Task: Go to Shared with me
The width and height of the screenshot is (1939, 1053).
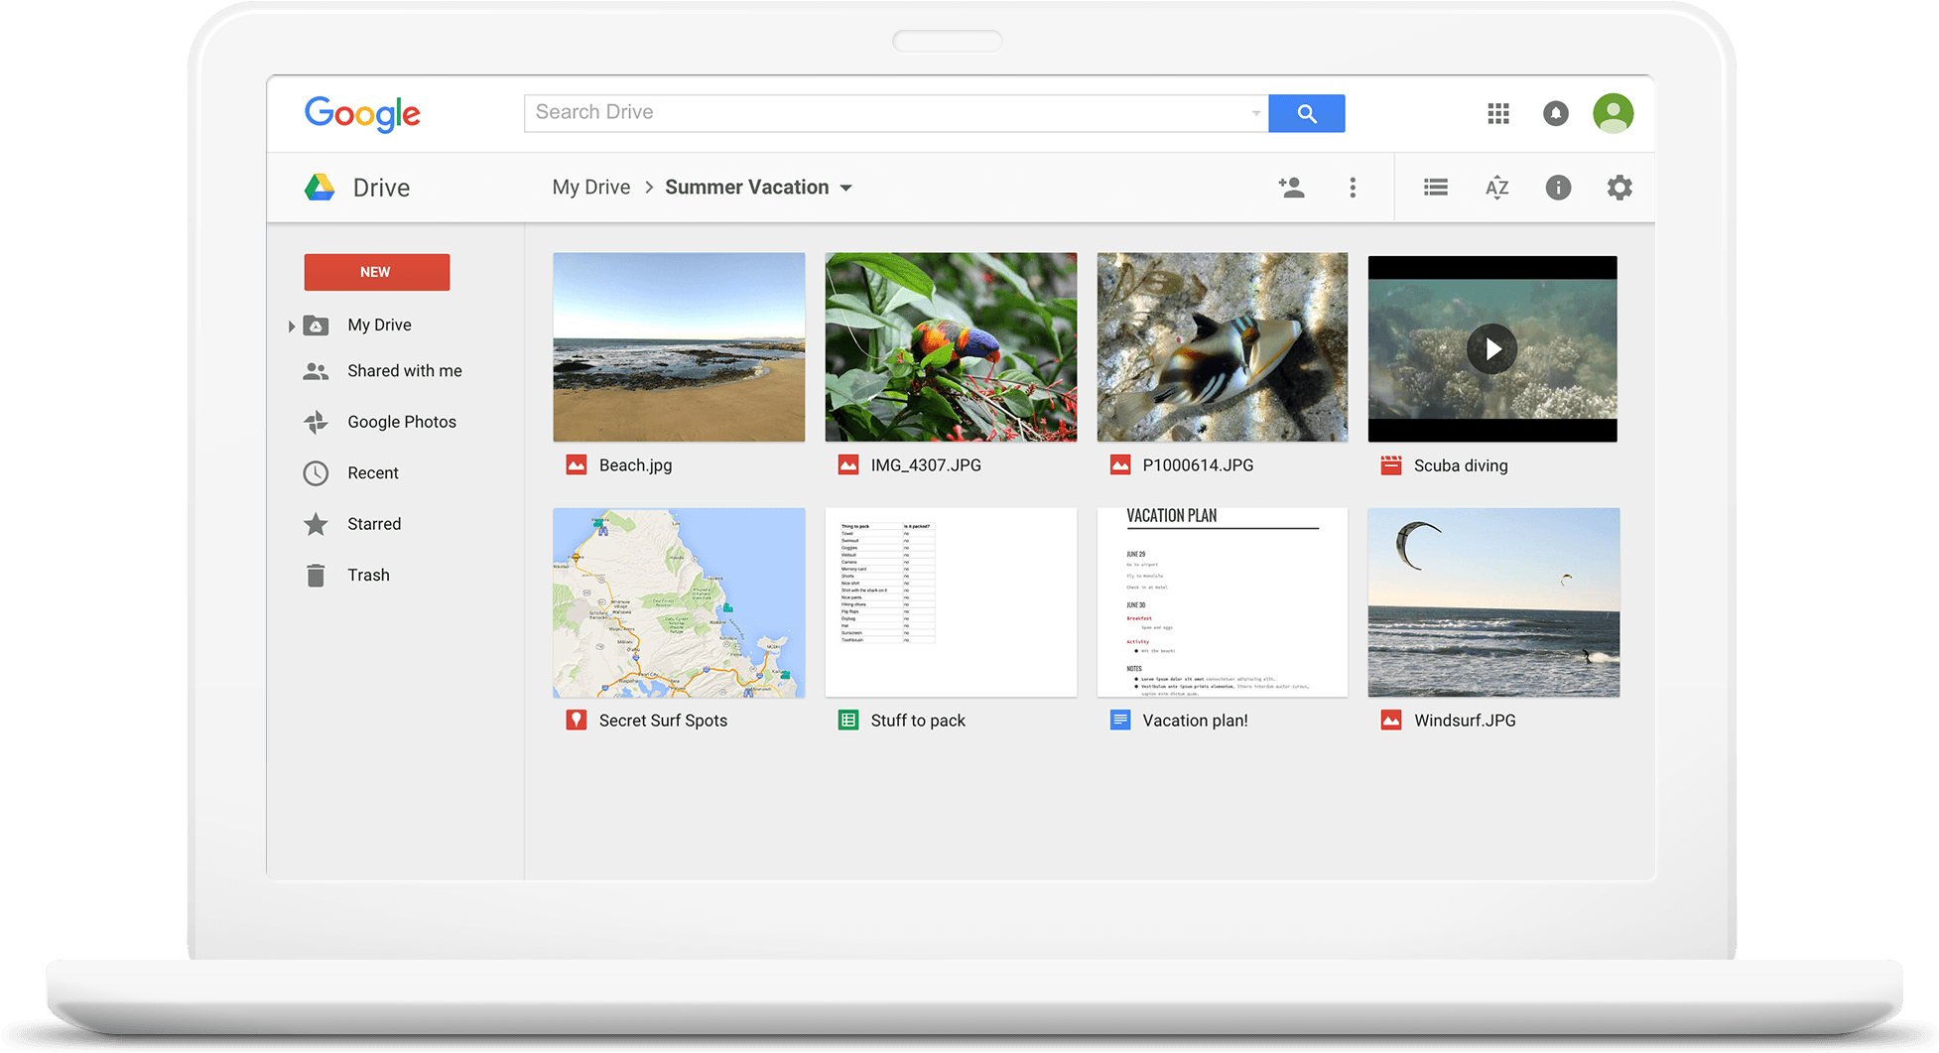Action: [404, 371]
